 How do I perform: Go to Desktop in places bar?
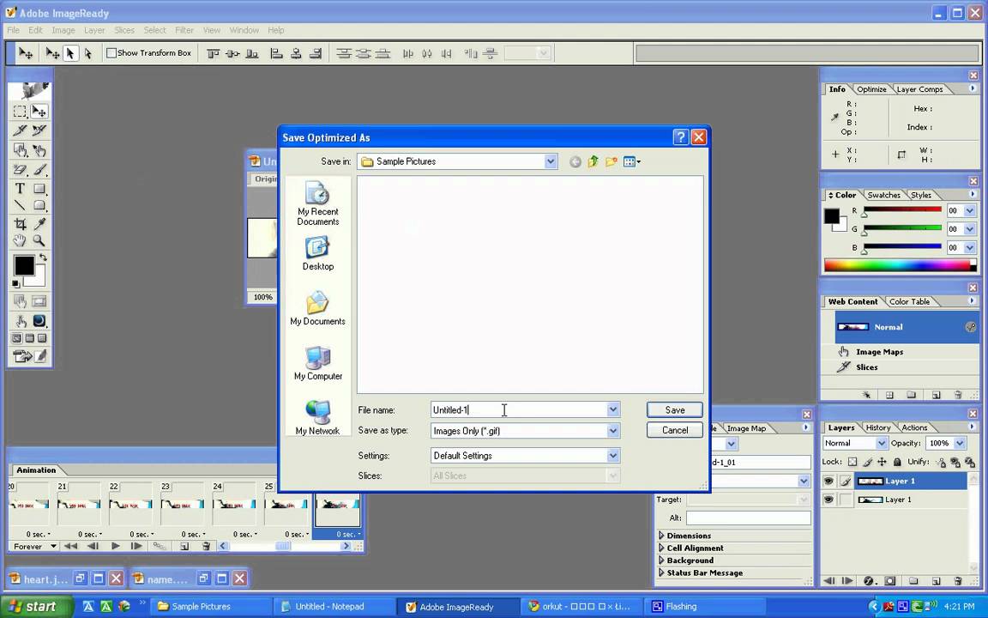317,253
